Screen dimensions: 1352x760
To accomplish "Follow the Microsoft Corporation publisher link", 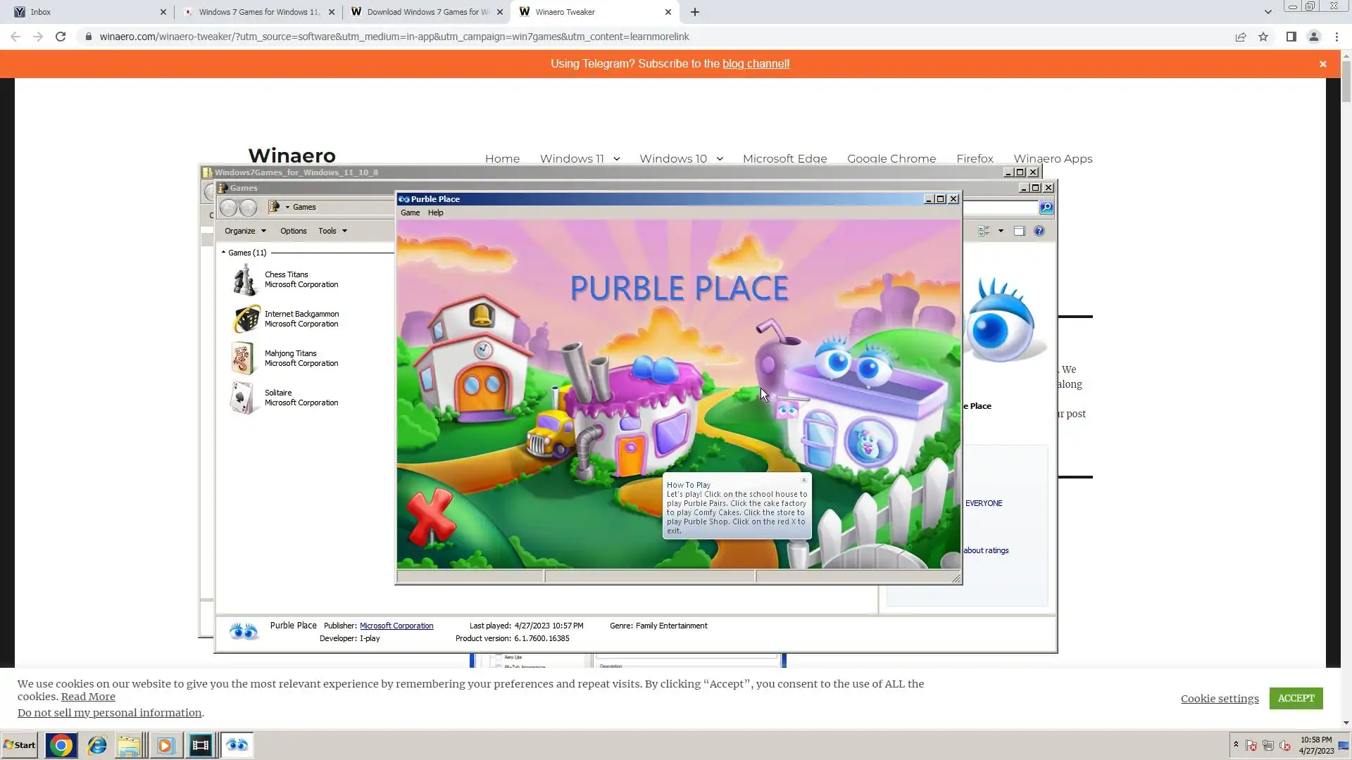I will pyautogui.click(x=396, y=626).
